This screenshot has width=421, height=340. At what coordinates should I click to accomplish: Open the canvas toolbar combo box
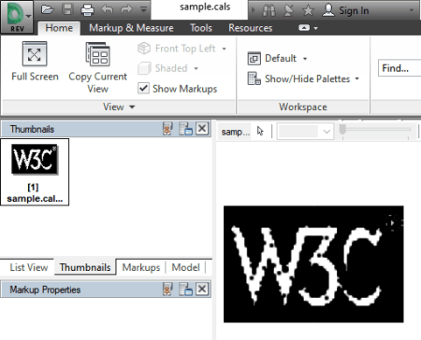tap(305, 132)
